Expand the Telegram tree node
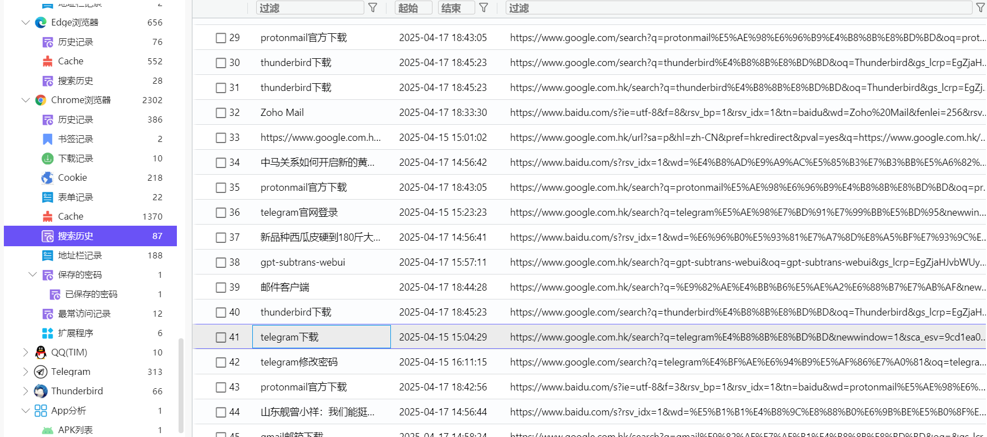The image size is (987, 437). pos(26,372)
